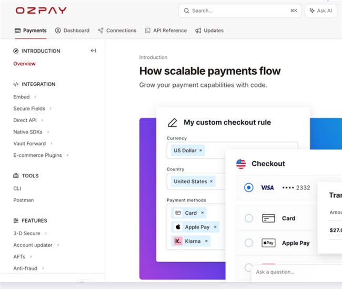342x289 pixels.
Task: Switch to the Dashboard tab
Action: [x=72, y=31]
